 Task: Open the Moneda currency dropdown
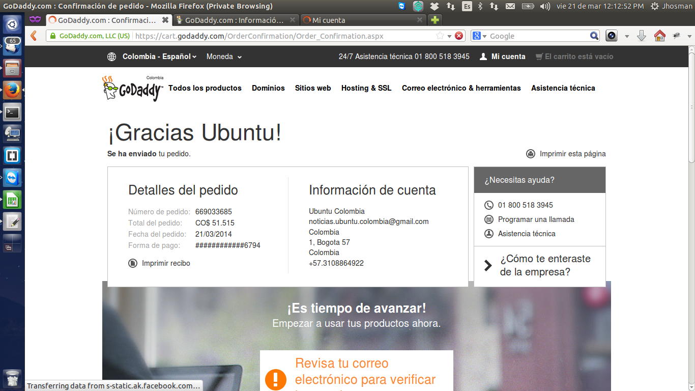click(x=224, y=57)
